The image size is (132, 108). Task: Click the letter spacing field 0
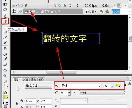[x=64, y=93]
